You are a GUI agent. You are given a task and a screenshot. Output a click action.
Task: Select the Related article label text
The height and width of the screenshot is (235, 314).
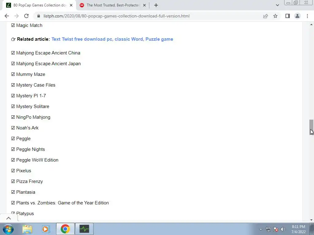tap(33, 39)
